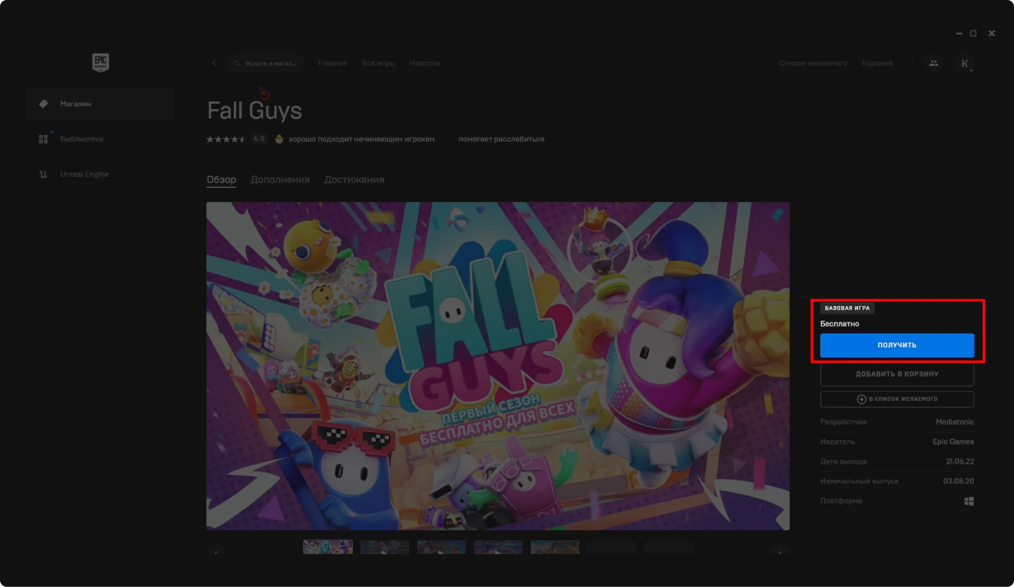The image size is (1014, 587).
Task: Open the profile menu via the K avatar
Action: pos(964,63)
